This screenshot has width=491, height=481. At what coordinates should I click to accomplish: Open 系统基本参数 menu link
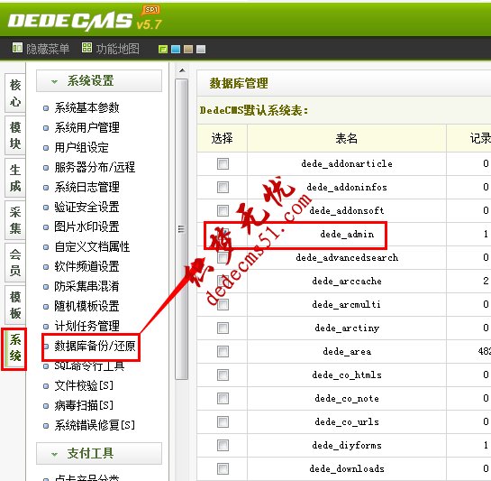click(x=86, y=107)
